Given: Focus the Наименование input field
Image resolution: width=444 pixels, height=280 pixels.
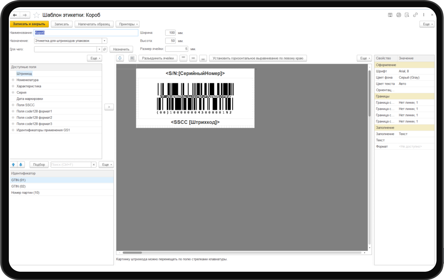Looking at the screenshot, I should [86, 33].
